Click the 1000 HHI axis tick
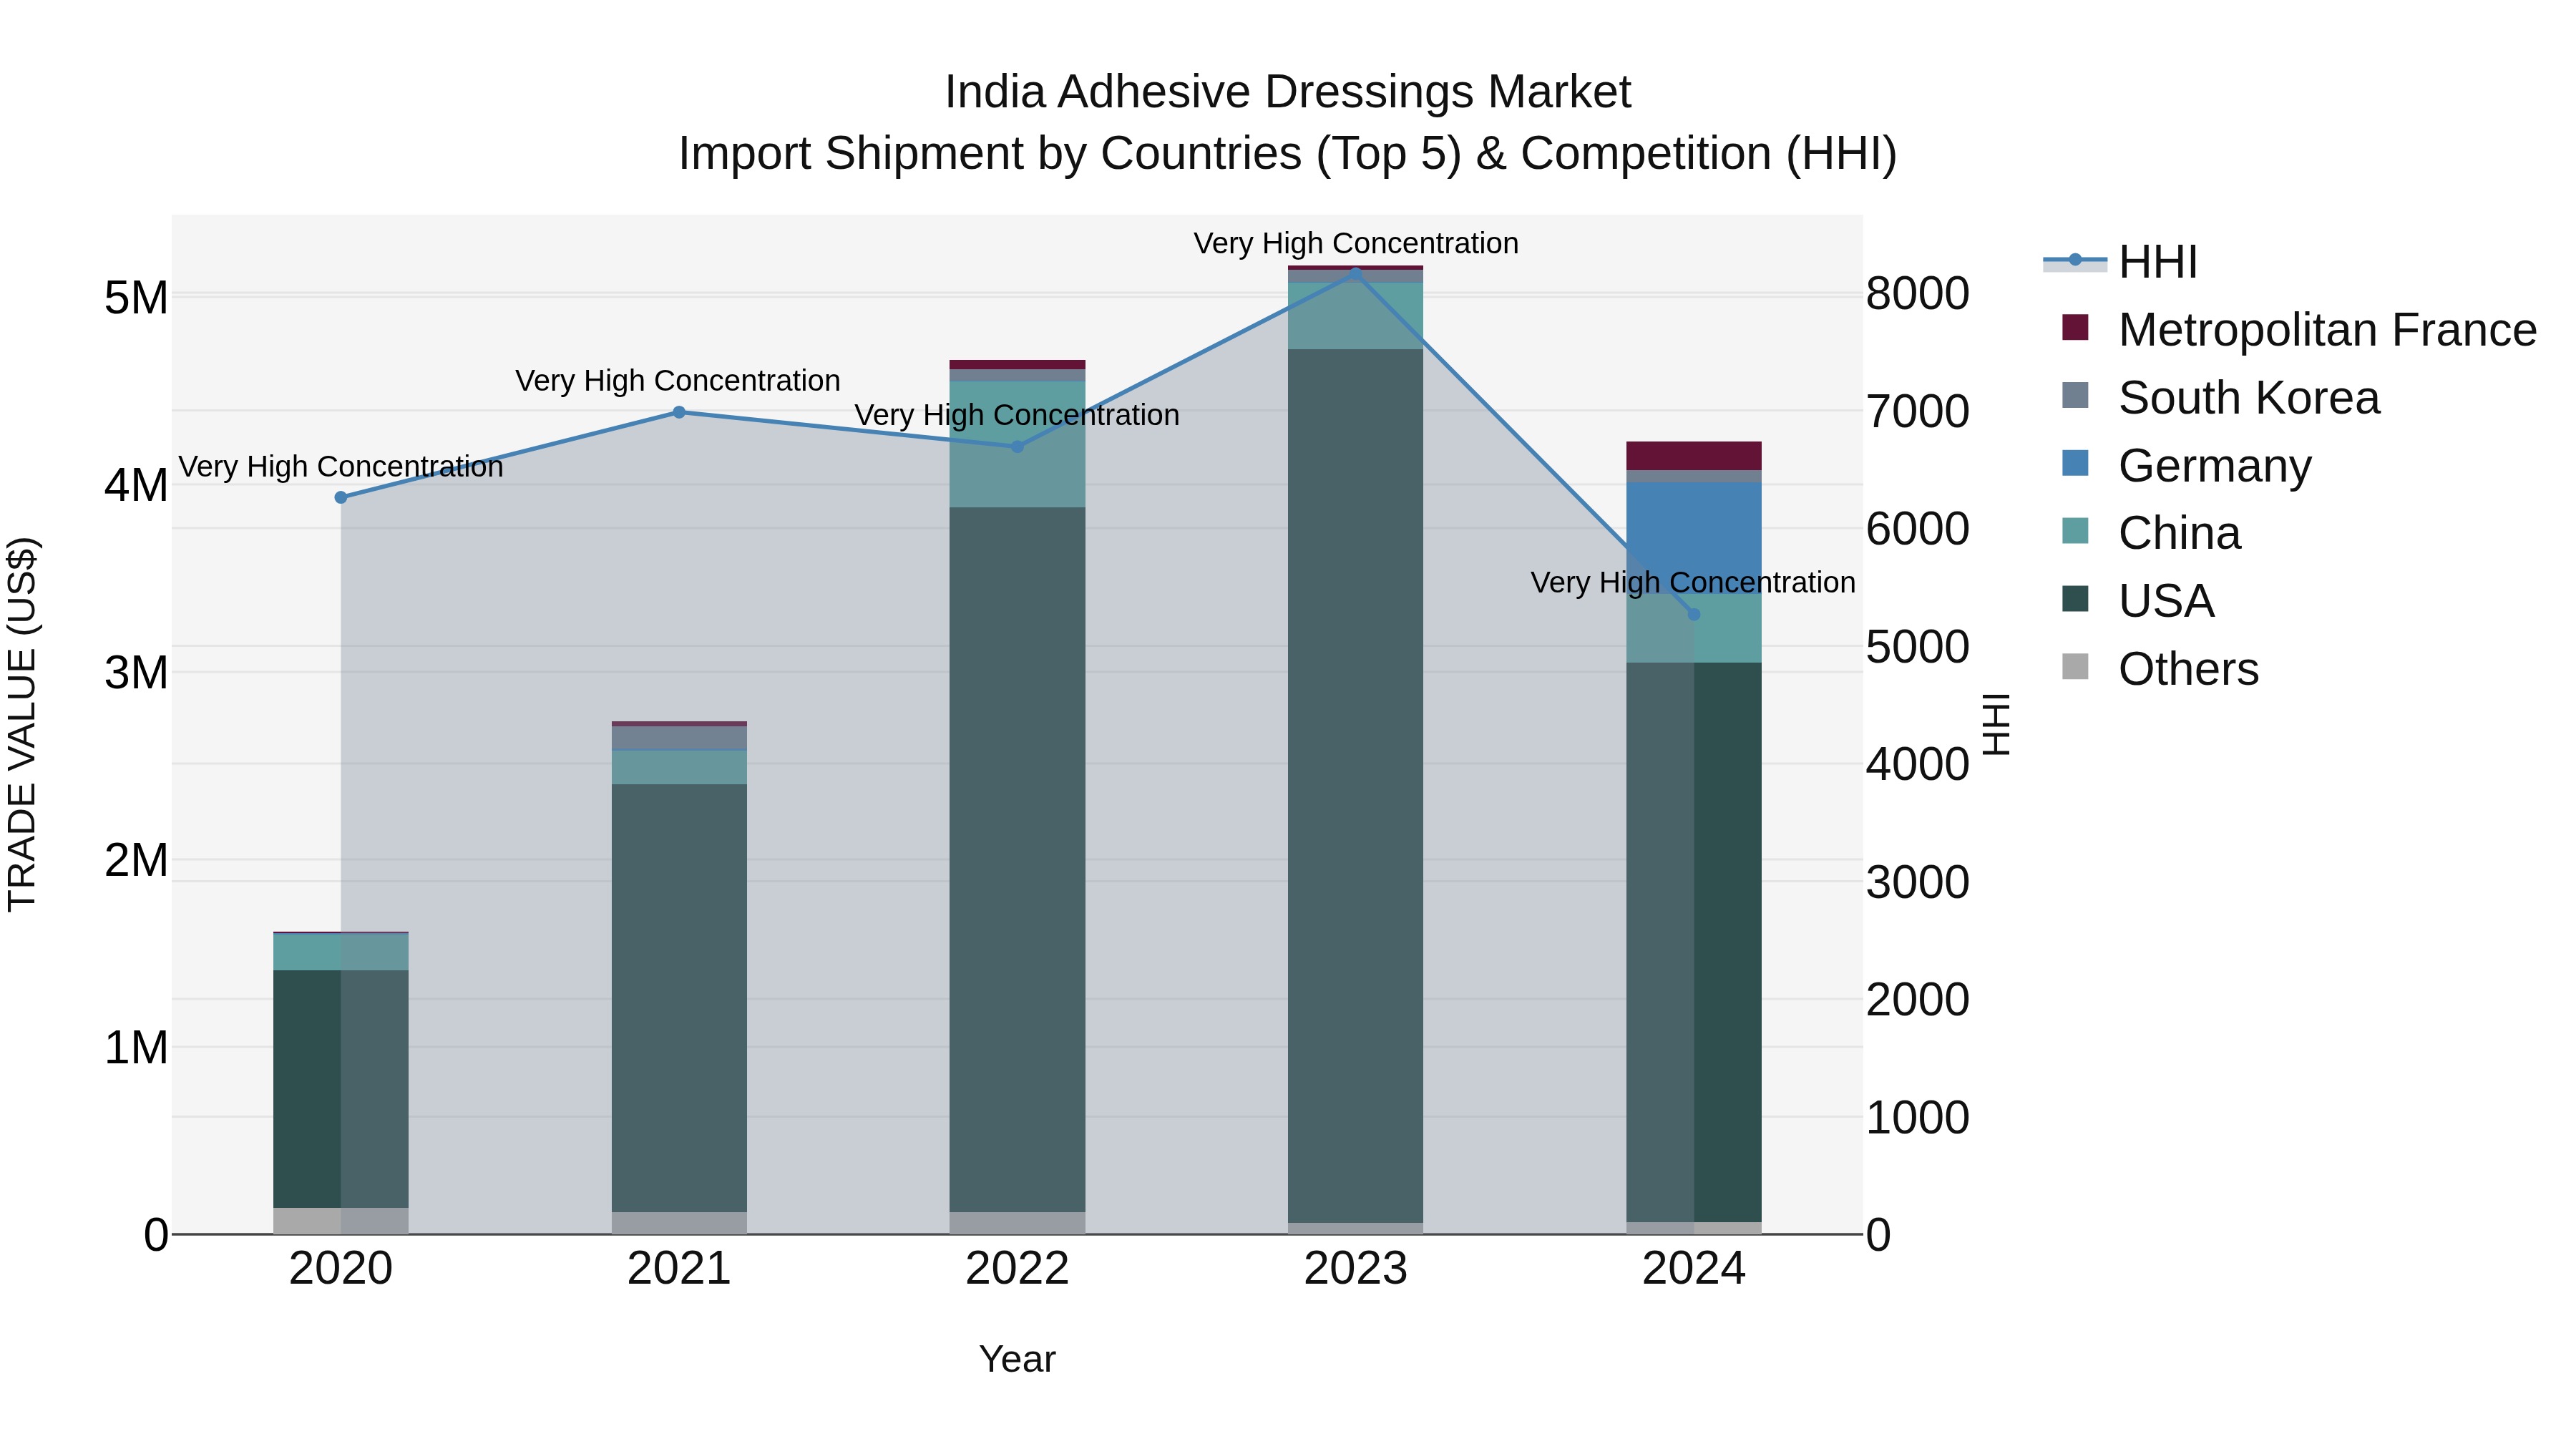The height and width of the screenshot is (1449, 2576). pos(1918,1118)
